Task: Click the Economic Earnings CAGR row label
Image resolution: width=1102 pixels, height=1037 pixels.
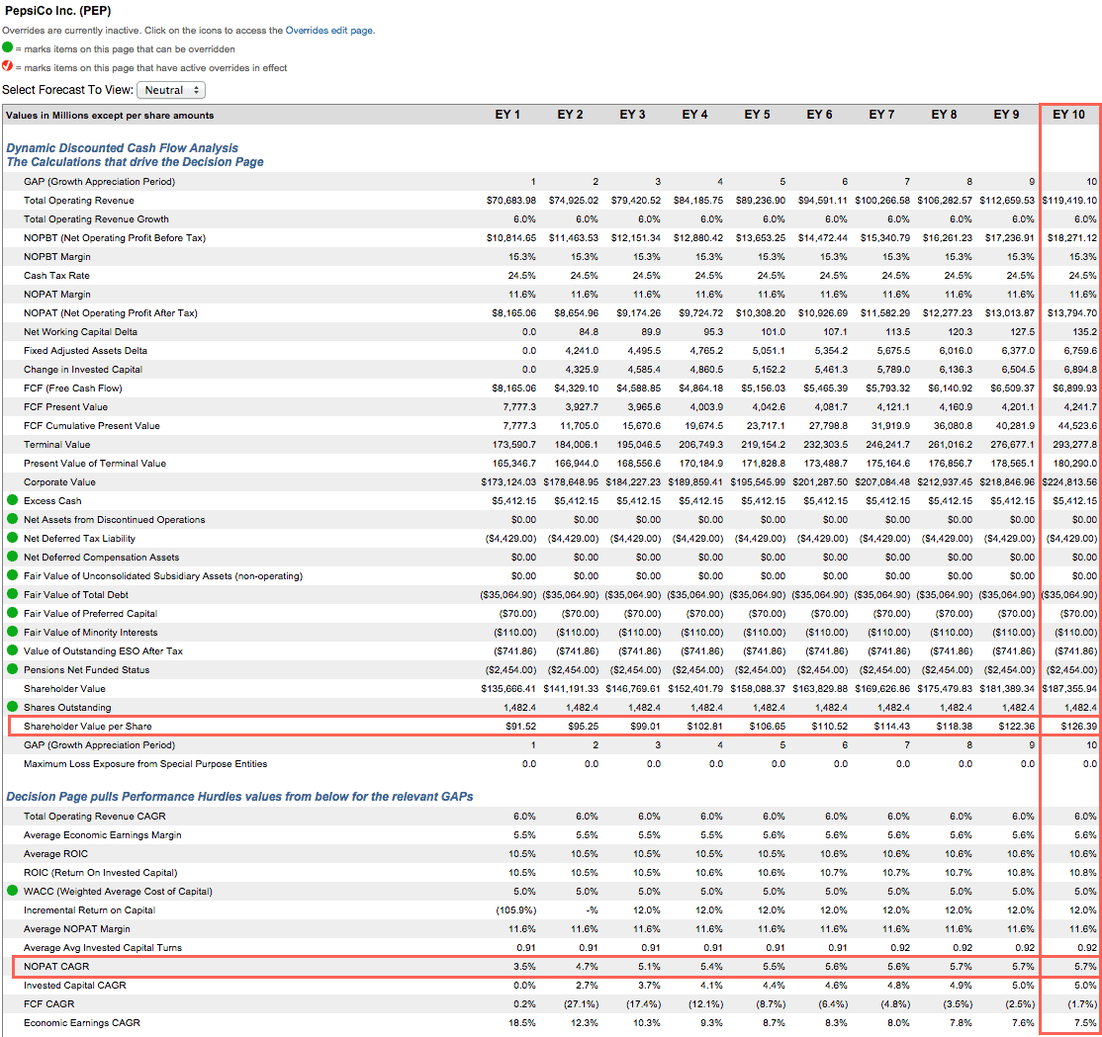Action: pos(82,1022)
